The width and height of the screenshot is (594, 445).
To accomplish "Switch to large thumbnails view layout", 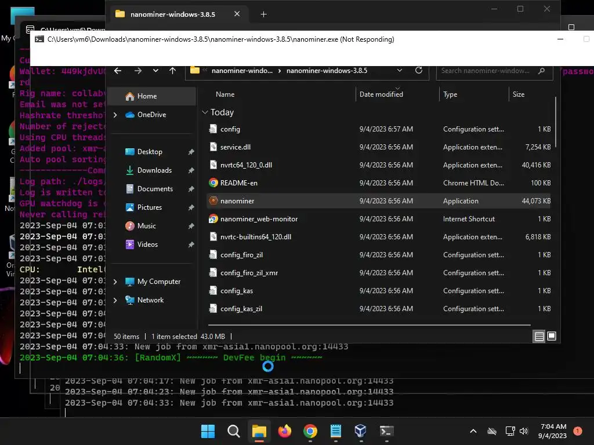I will pos(552,336).
